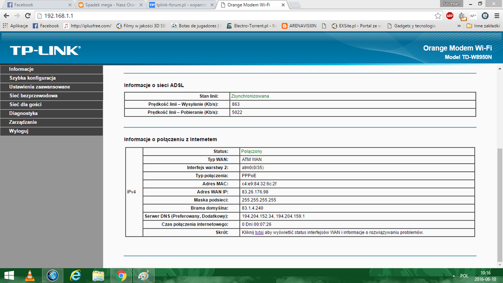503x283 pixels.
Task: Open the Chrome hamburger menu
Action: pyautogui.click(x=496, y=16)
